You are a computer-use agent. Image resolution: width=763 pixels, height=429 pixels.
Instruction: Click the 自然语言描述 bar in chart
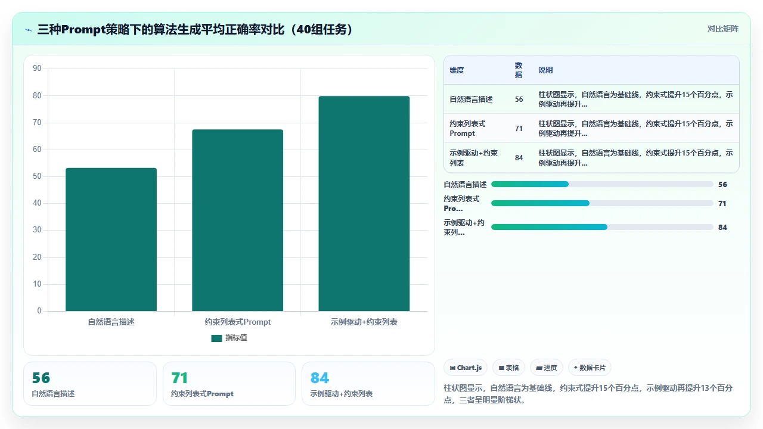(x=111, y=240)
